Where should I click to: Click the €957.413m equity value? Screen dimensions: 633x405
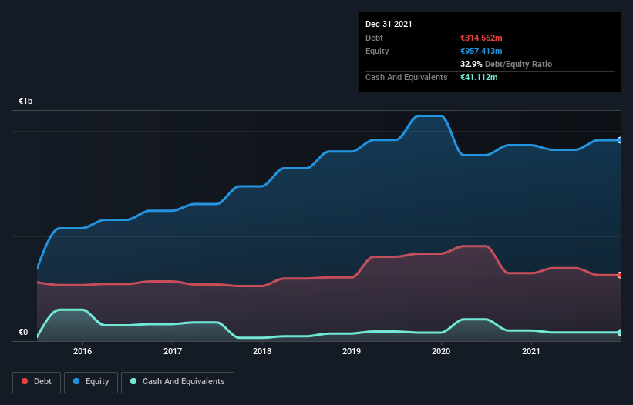click(481, 51)
